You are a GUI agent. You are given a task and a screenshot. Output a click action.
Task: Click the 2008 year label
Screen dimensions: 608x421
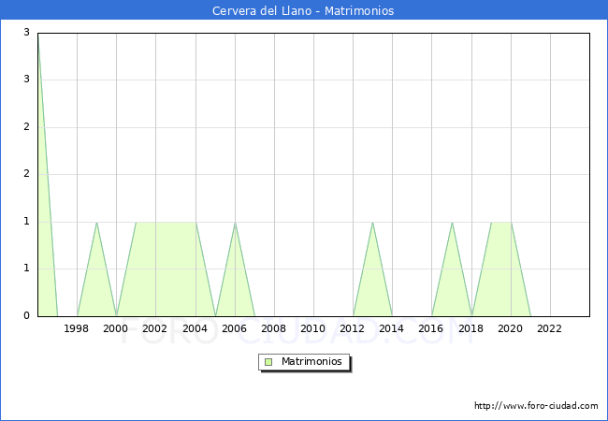pyautogui.click(x=274, y=328)
